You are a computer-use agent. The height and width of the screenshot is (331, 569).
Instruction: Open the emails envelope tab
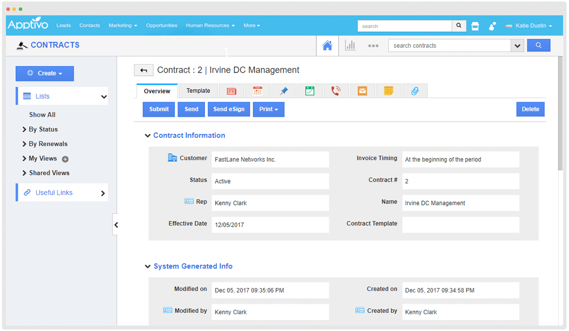pos(362,91)
